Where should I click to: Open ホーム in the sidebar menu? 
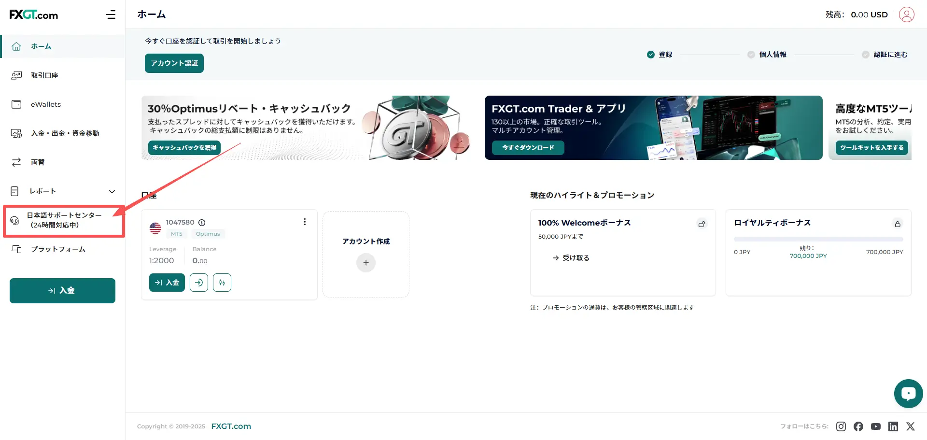(x=63, y=46)
